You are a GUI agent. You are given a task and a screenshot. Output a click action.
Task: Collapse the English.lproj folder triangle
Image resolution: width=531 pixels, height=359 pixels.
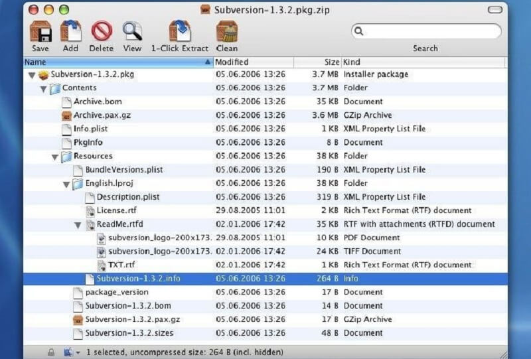pyautogui.click(x=66, y=184)
